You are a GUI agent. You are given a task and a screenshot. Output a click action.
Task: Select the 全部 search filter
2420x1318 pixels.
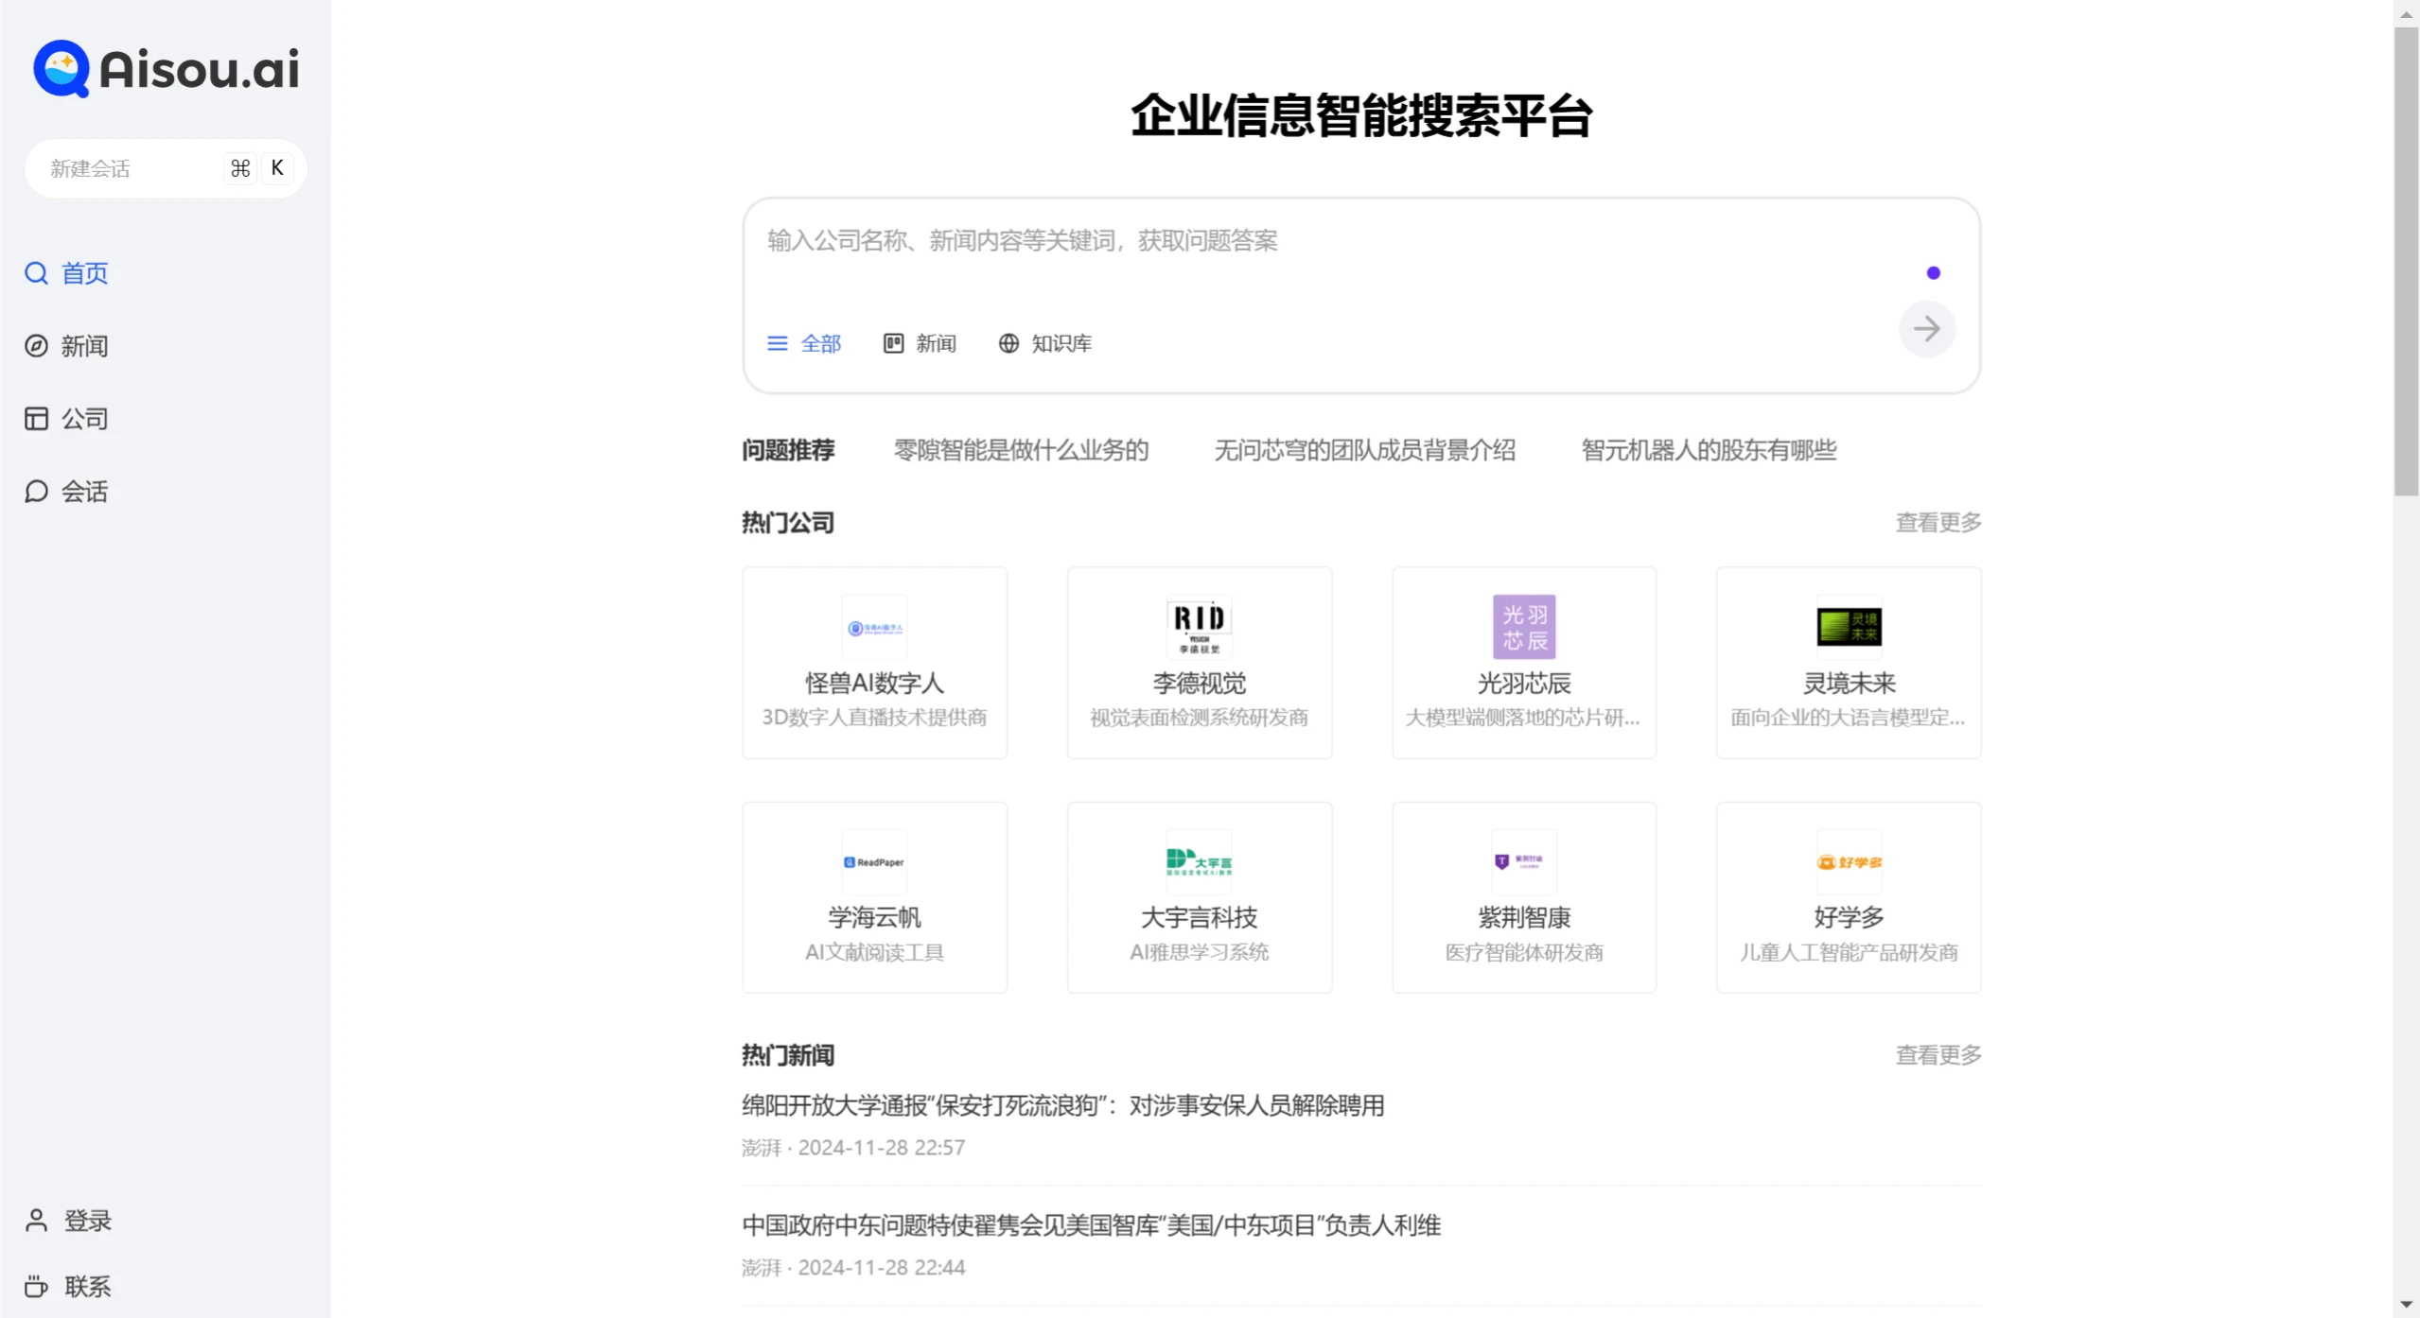pyautogui.click(x=804, y=343)
